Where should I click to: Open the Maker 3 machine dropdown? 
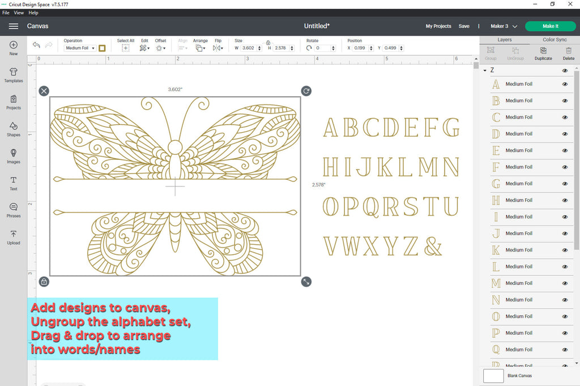[x=504, y=26]
